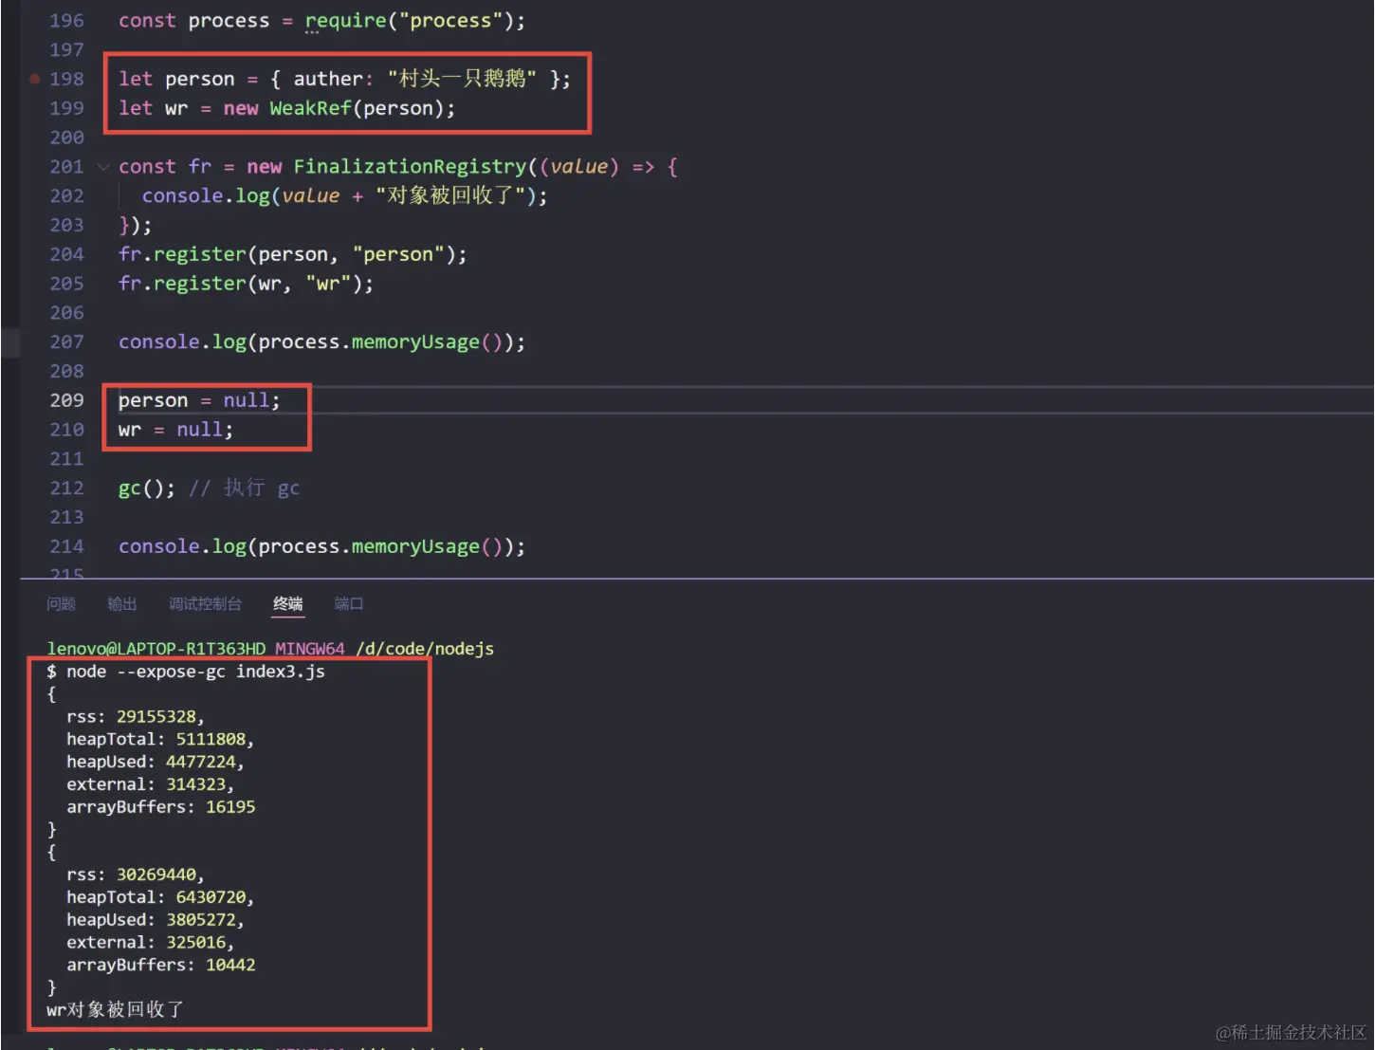The height and width of the screenshot is (1050, 1375).
Task: Click fr.register(person, "person") line
Action: 292,254
